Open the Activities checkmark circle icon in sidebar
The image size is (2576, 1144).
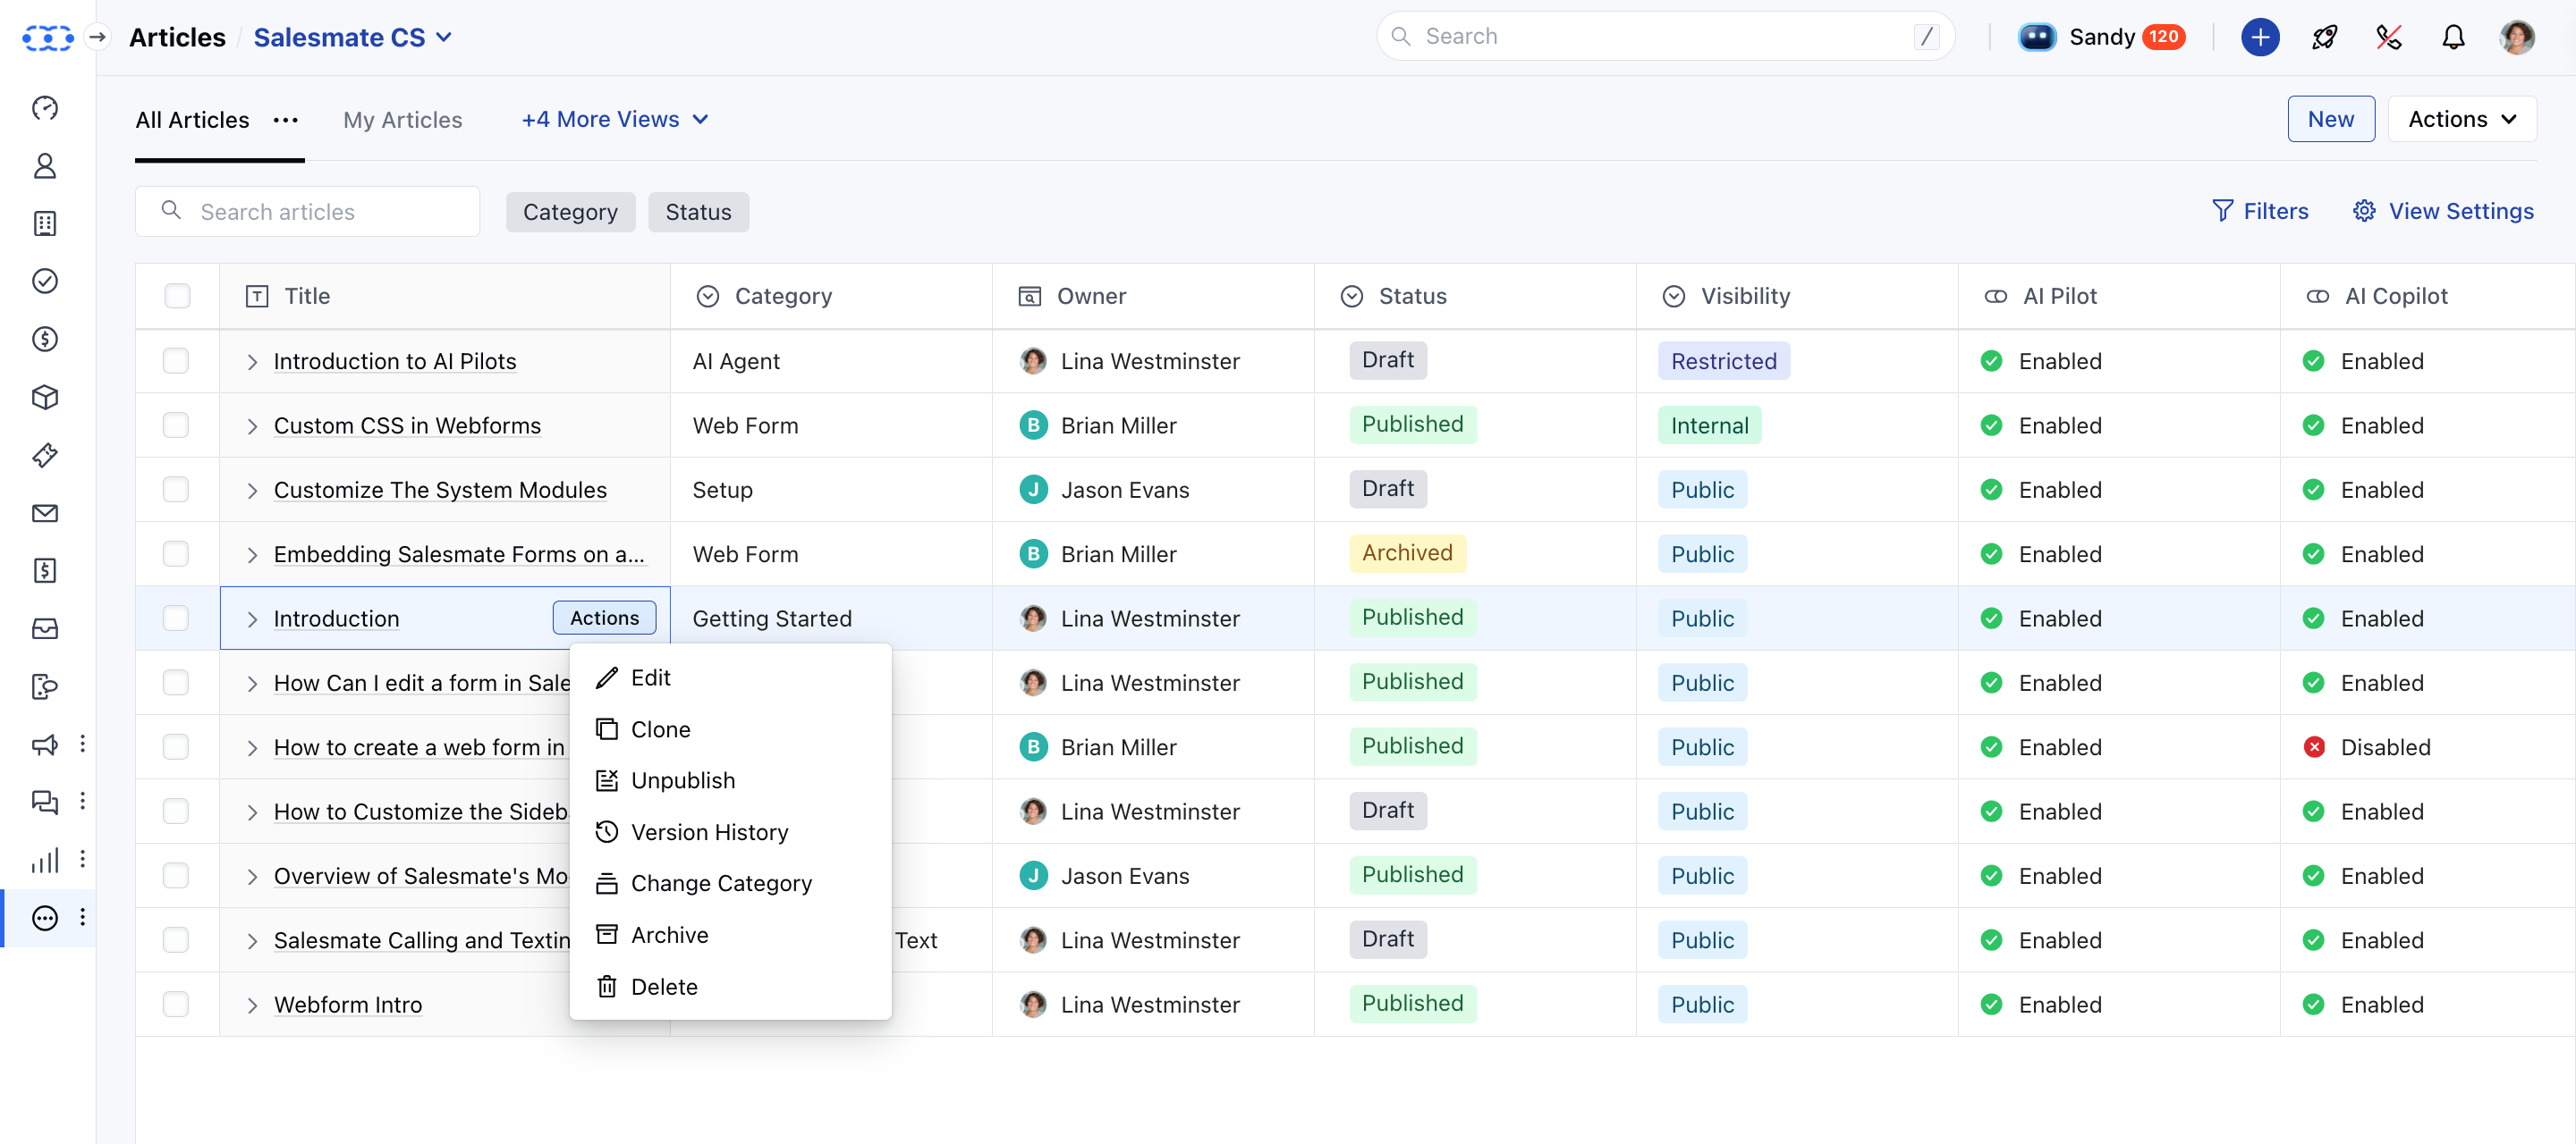(45, 282)
